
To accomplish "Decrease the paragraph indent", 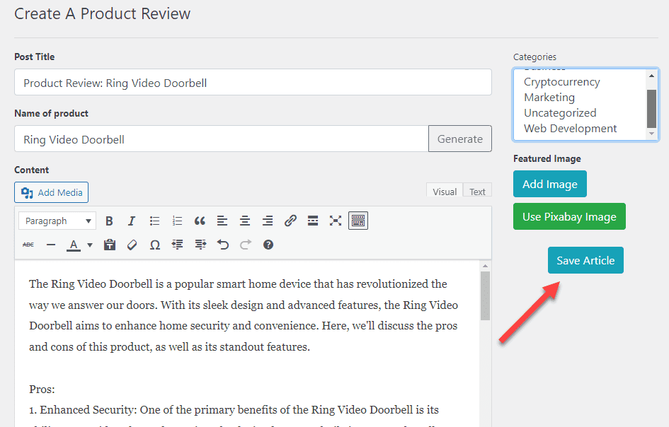I will click(x=178, y=245).
